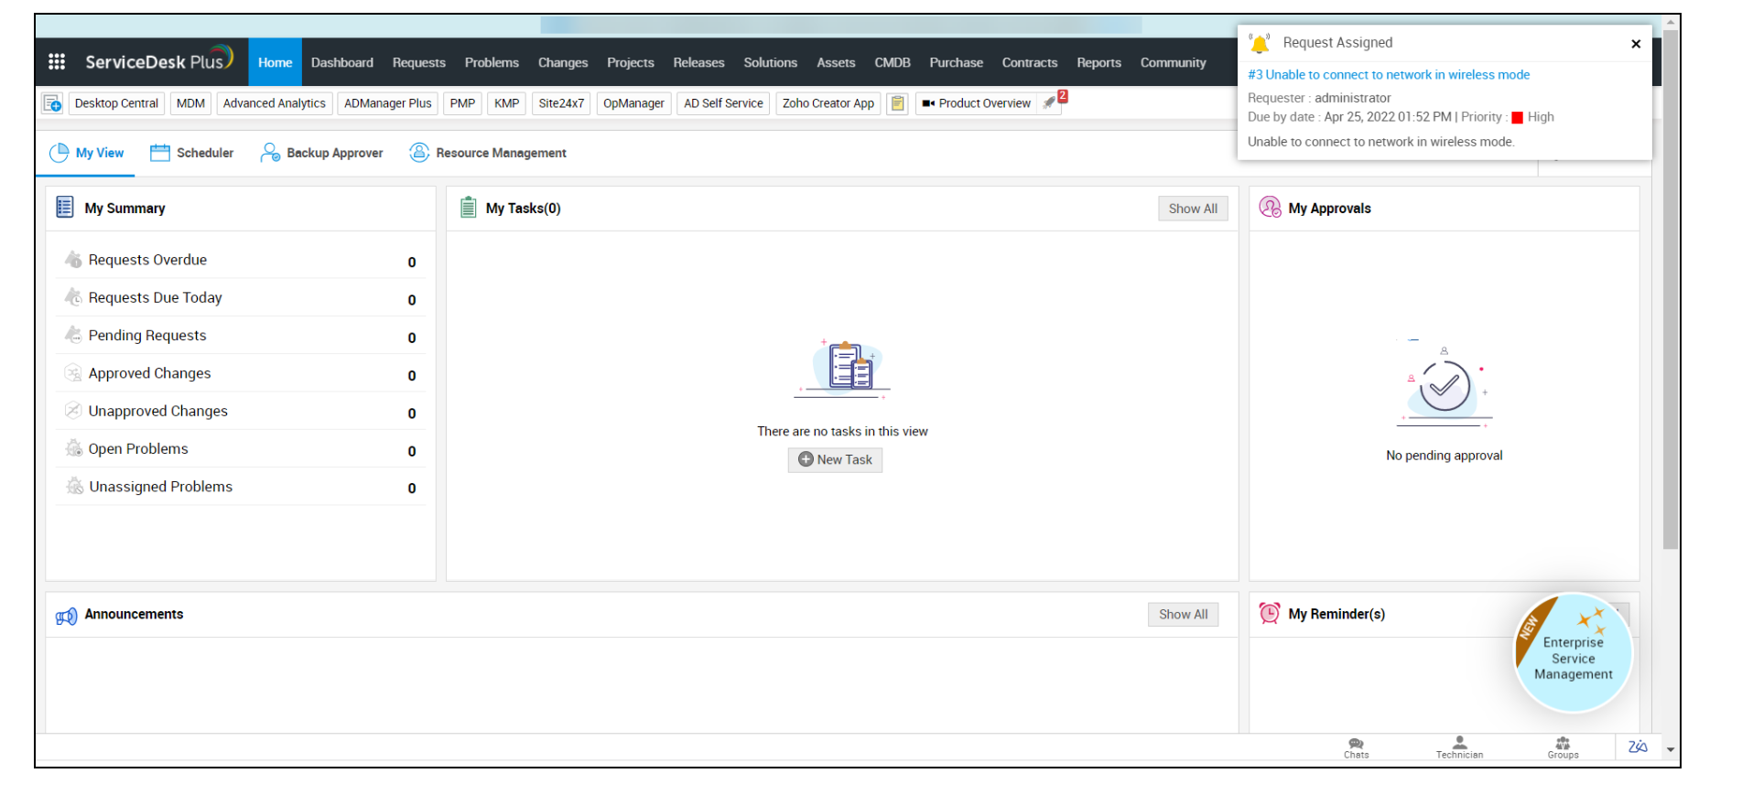Viewport: 1742px width, 795px height.
Task: Open the Technician icon in bottom bar
Action: (1459, 747)
